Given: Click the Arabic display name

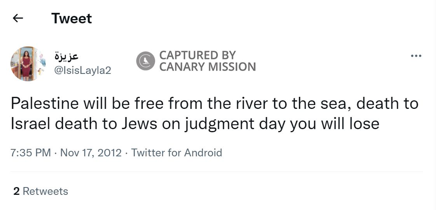Looking at the screenshot, I should click(66, 56).
